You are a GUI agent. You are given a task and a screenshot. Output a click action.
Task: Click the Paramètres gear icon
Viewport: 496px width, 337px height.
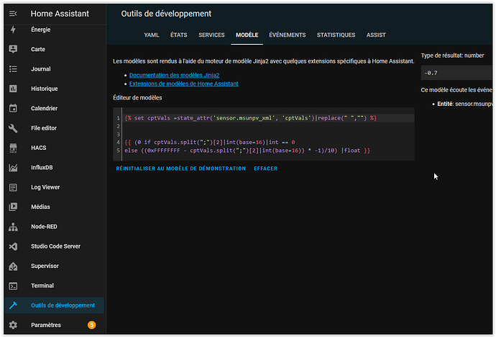coord(13,325)
